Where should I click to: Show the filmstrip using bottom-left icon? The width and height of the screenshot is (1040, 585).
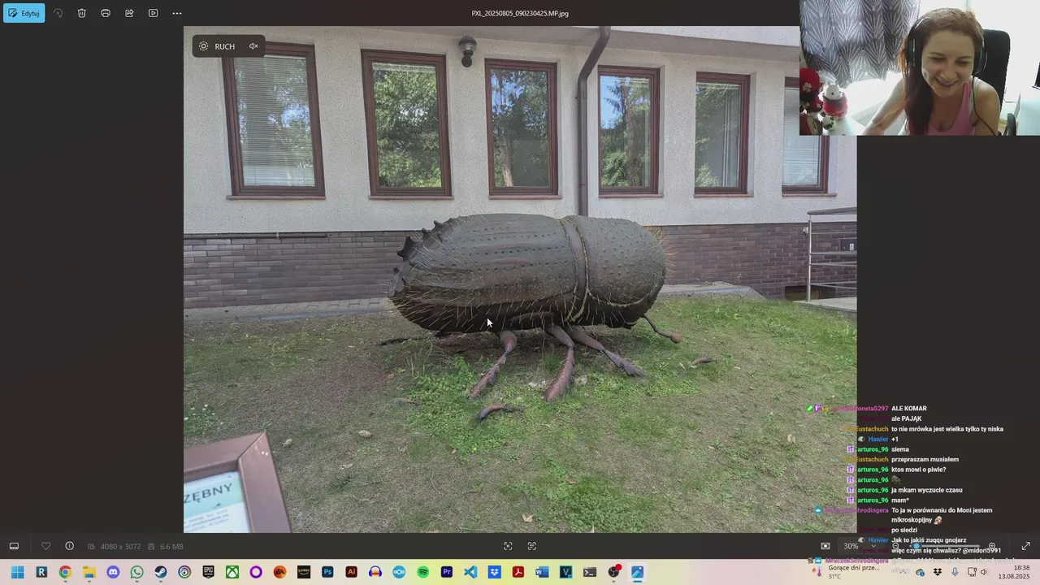pyautogui.click(x=14, y=546)
